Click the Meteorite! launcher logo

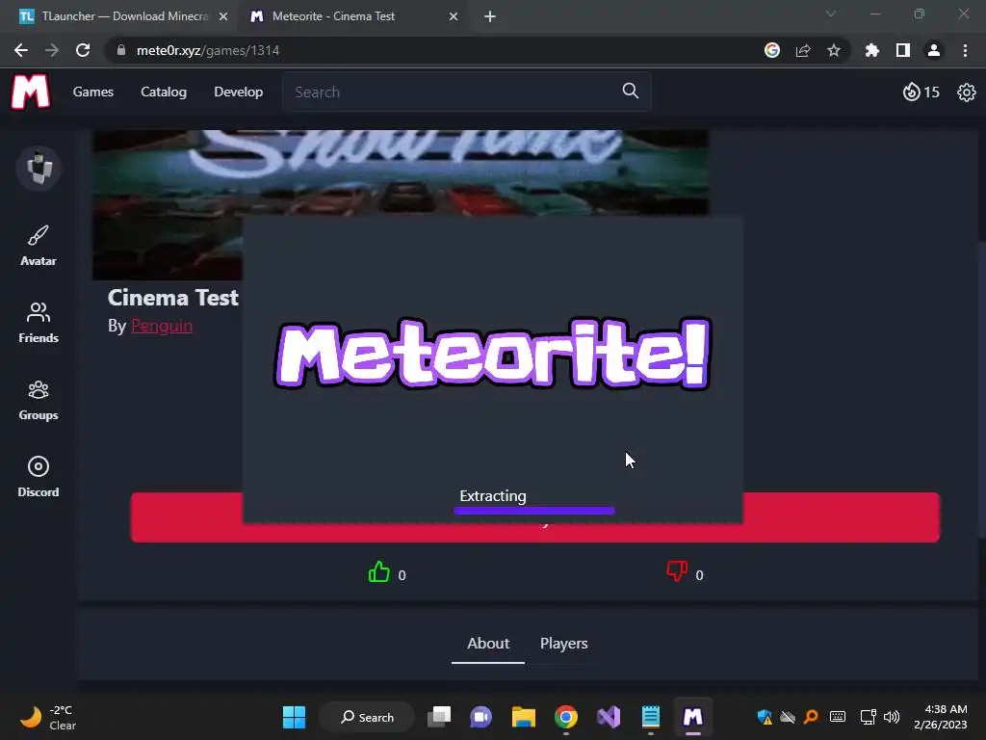pyautogui.click(x=493, y=354)
